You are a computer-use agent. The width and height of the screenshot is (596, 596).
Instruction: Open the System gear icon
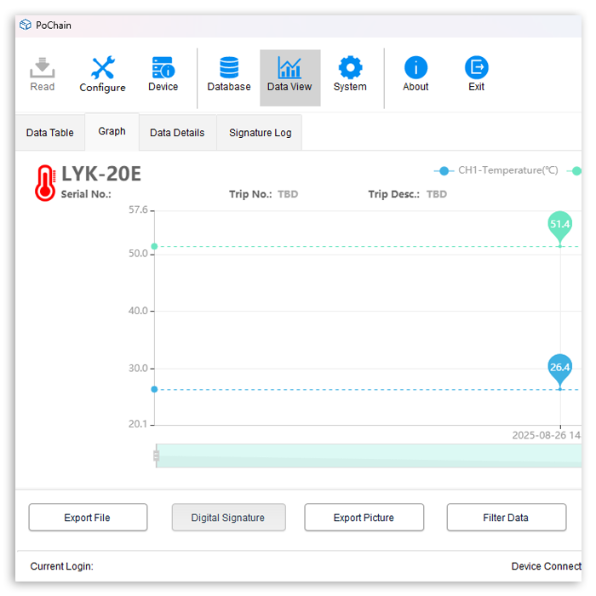[x=350, y=68]
